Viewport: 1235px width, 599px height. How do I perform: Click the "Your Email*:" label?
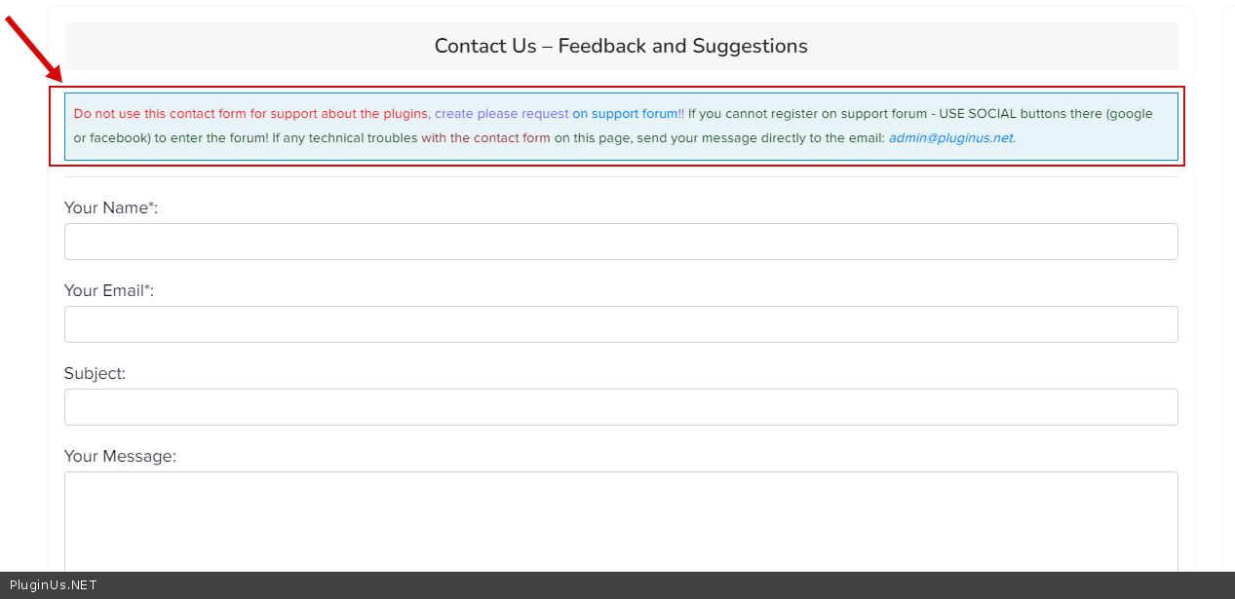click(109, 290)
